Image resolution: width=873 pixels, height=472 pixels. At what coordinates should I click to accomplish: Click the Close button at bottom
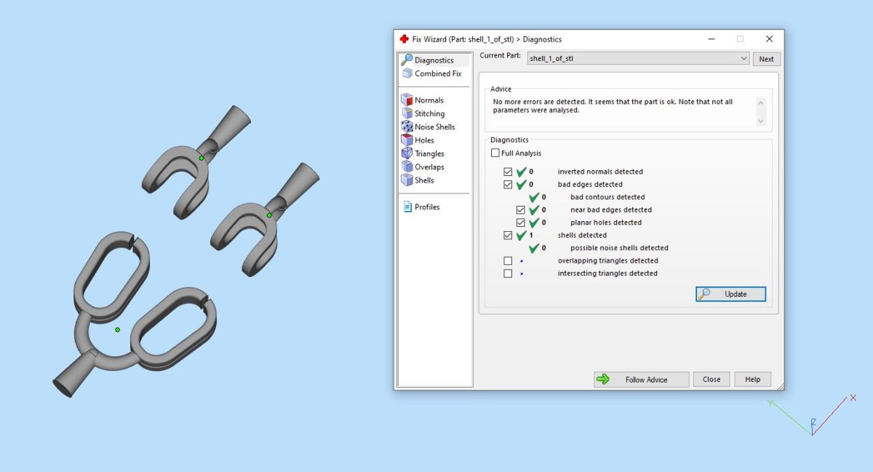click(x=711, y=380)
